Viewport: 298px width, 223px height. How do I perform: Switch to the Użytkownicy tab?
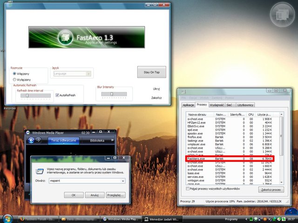pyautogui.click(x=245, y=105)
